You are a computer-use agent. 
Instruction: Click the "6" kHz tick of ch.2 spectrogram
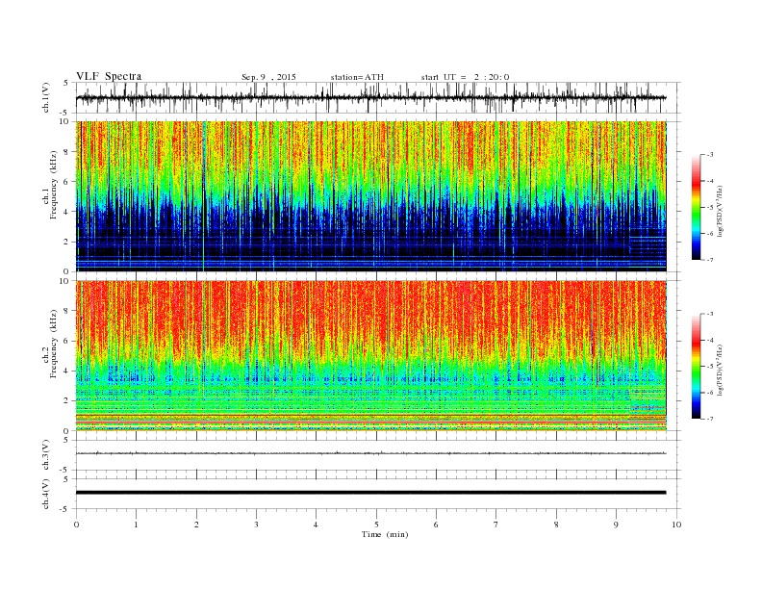pyautogui.click(x=67, y=341)
